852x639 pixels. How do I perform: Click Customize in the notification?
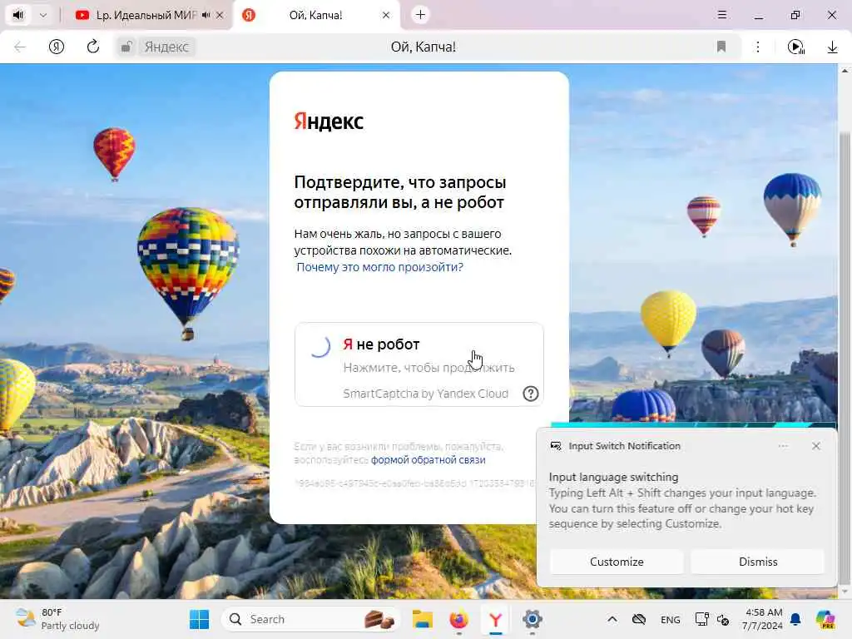pos(617,562)
